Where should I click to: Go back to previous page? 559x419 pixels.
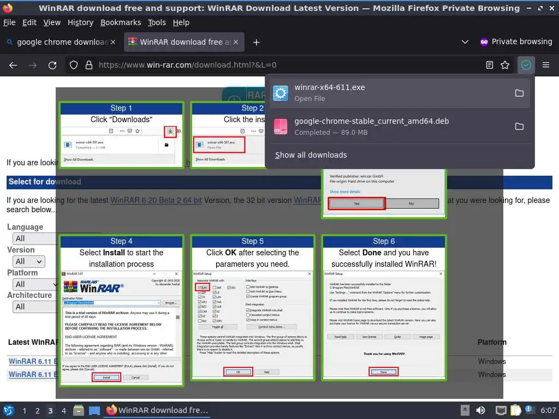tap(13, 65)
